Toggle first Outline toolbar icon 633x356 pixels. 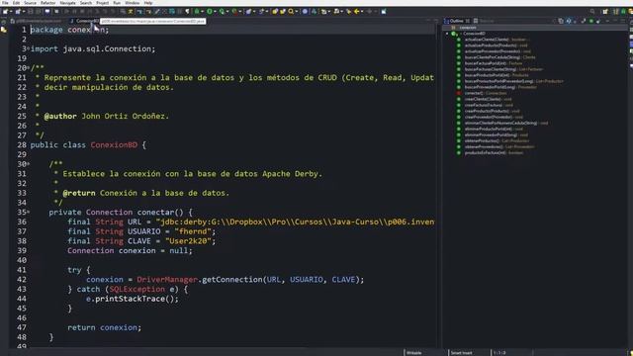point(561,21)
